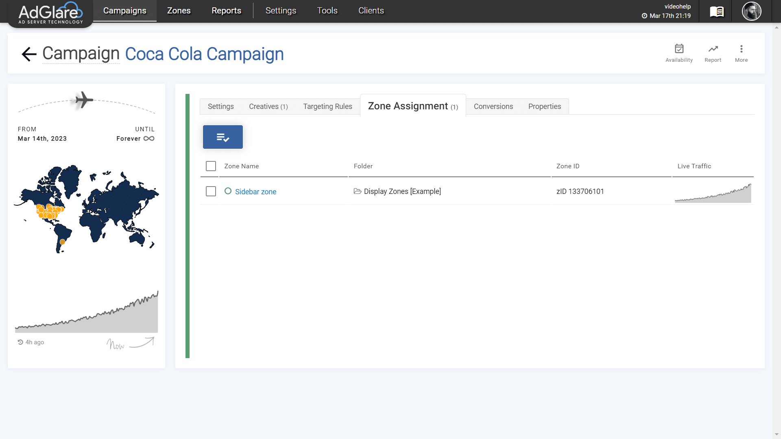Click the Sidebar zone status circle icon
Viewport: 781px width, 439px height.
(x=228, y=191)
